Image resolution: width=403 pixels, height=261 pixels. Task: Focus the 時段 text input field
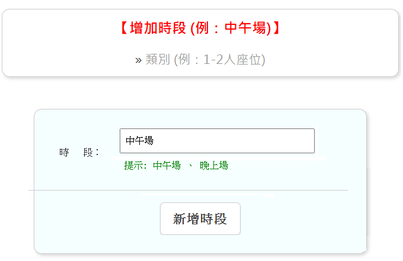[x=217, y=141]
